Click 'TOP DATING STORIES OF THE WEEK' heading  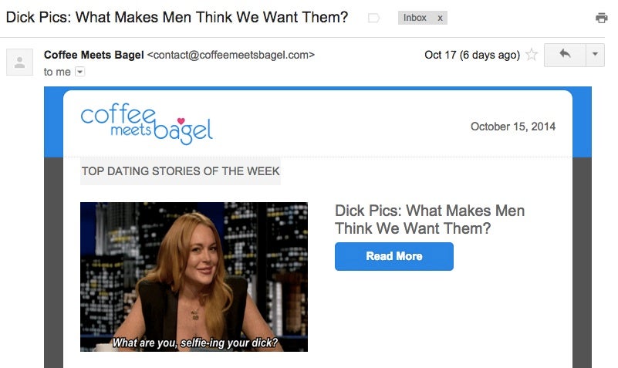pos(181,171)
